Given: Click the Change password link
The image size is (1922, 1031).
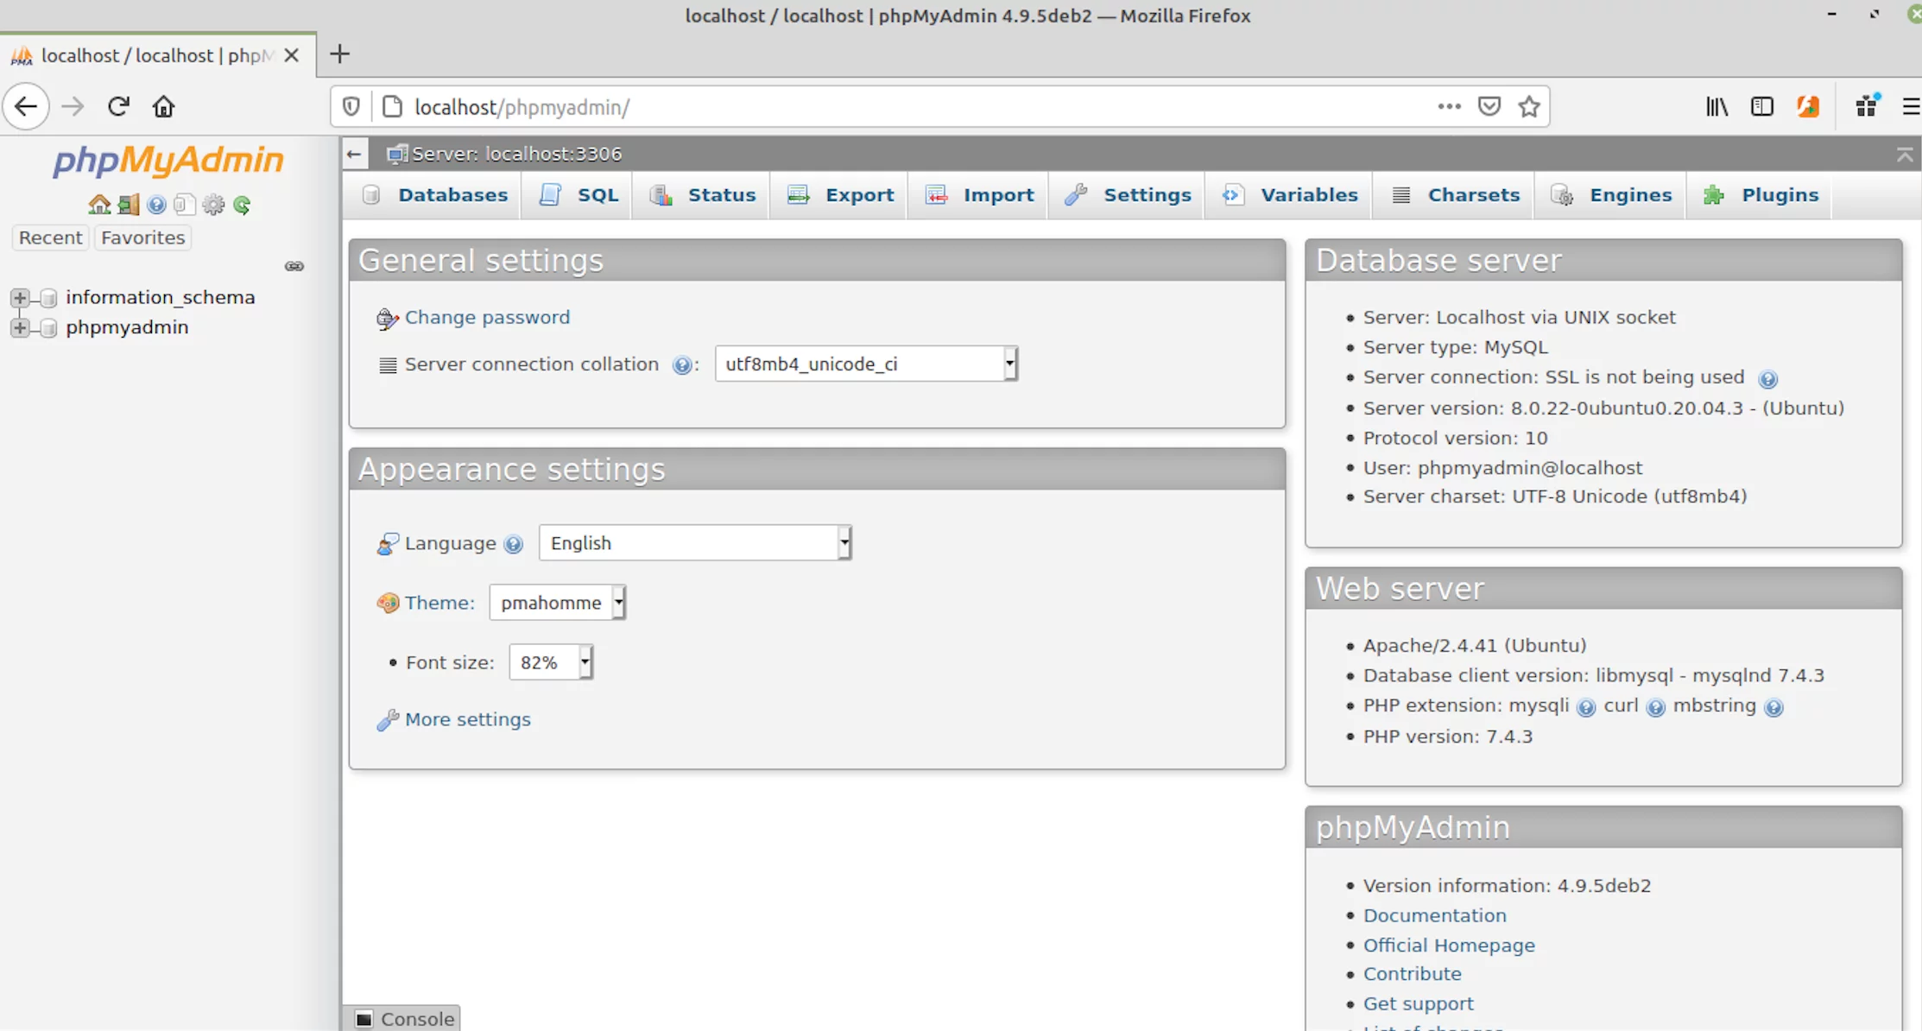Looking at the screenshot, I should 487,317.
